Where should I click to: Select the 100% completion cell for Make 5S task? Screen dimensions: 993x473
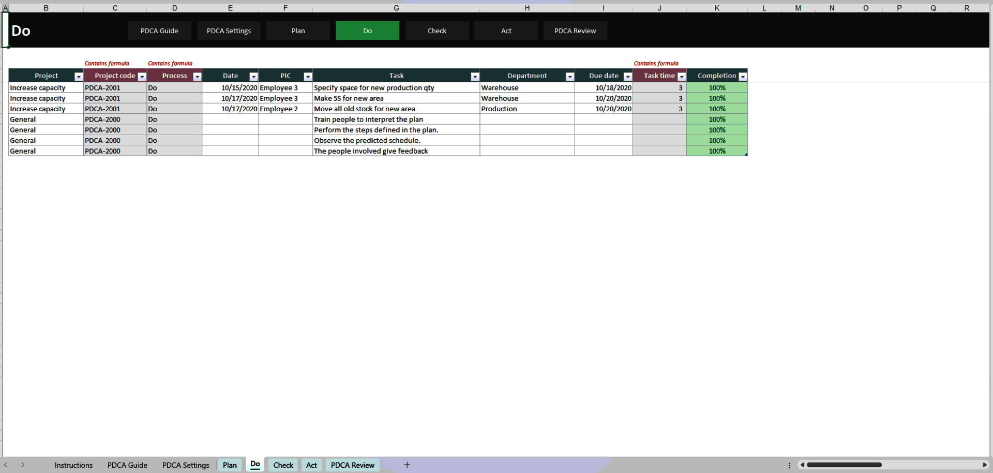pos(717,98)
